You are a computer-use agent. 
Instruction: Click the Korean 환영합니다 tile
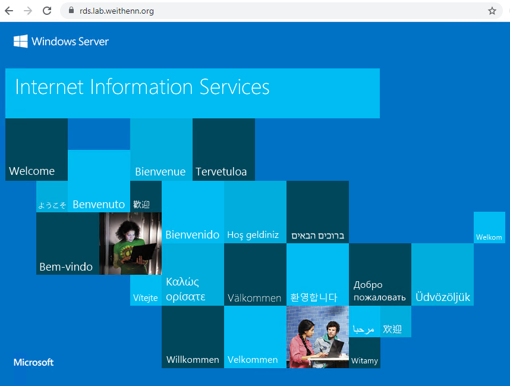pos(318,274)
